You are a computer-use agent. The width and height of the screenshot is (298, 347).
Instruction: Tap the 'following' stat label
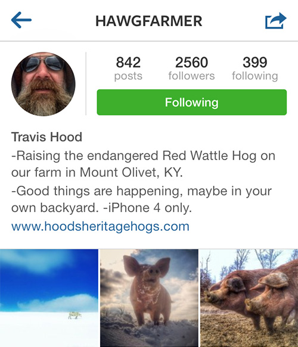255,76
